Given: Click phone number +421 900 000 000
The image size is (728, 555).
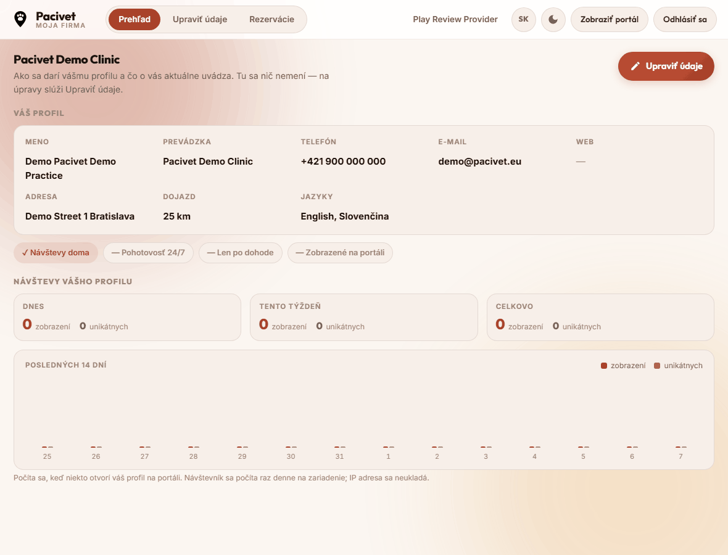Looking at the screenshot, I should [343, 162].
